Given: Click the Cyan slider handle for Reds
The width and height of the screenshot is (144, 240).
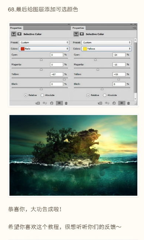Looking at the screenshot, I should tap(41, 59).
